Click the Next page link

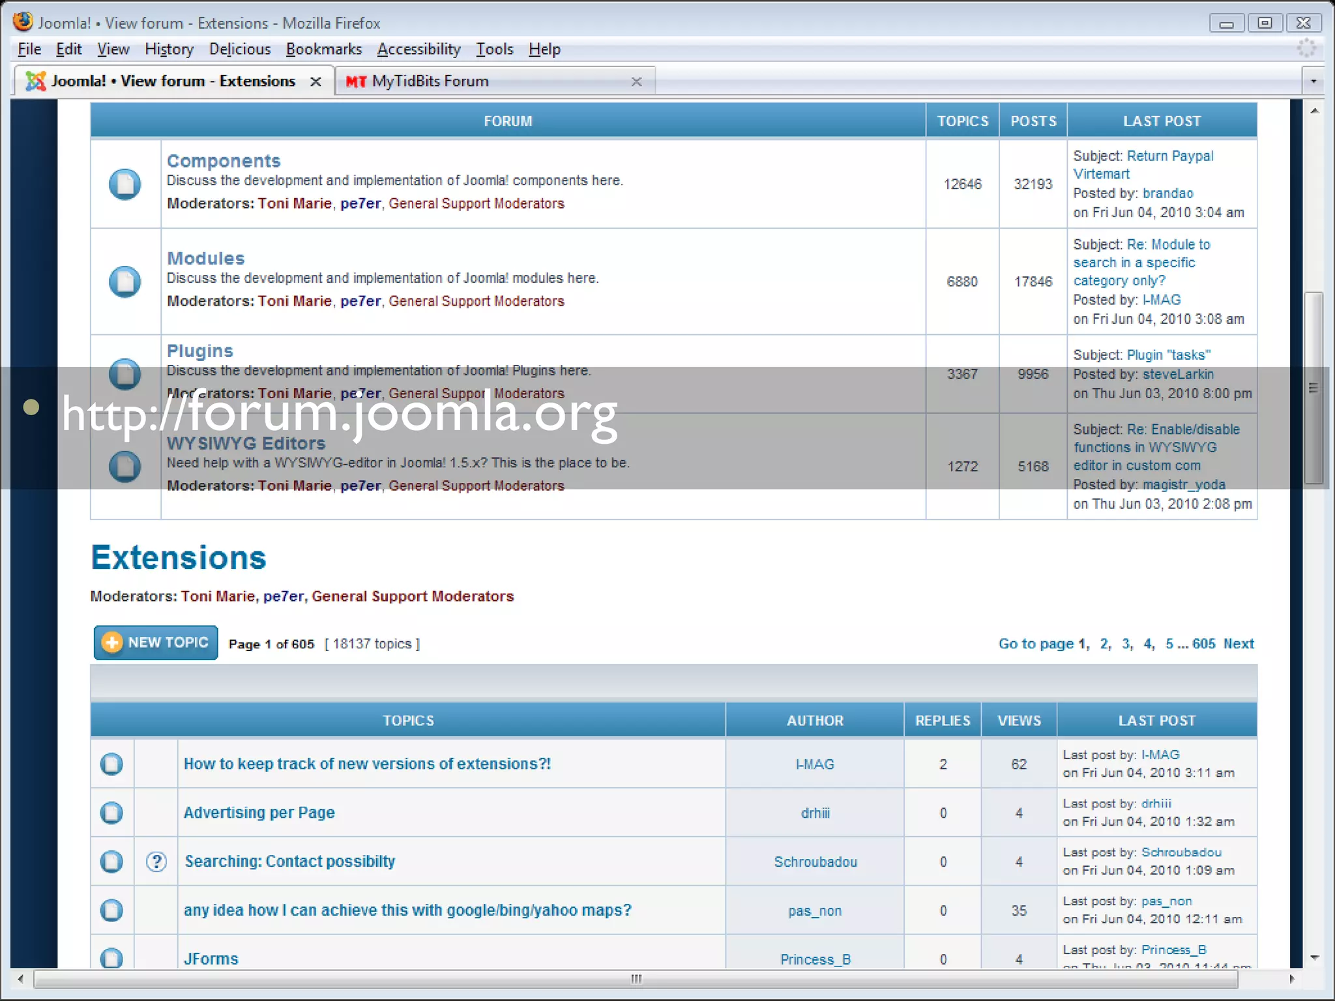(x=1239, y=644)
